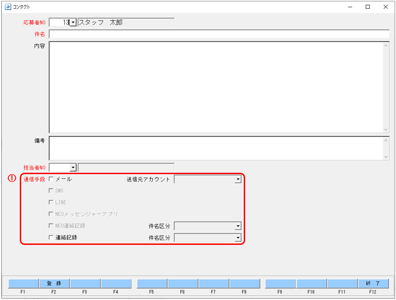Click the blank F1 function button

(x=23, y=283)
